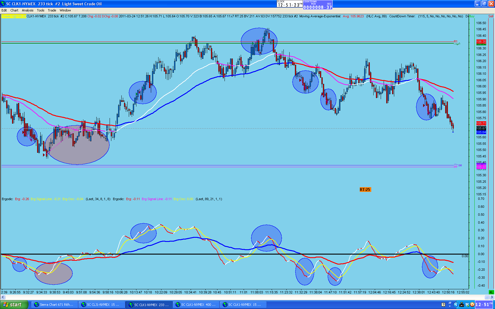Click the Moving Average-Exponential study label
The height and width of the screenshot is (309, 495).
click(320, 16)
